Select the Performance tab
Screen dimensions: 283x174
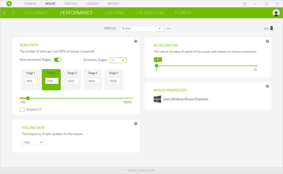(x=76, y=13)
